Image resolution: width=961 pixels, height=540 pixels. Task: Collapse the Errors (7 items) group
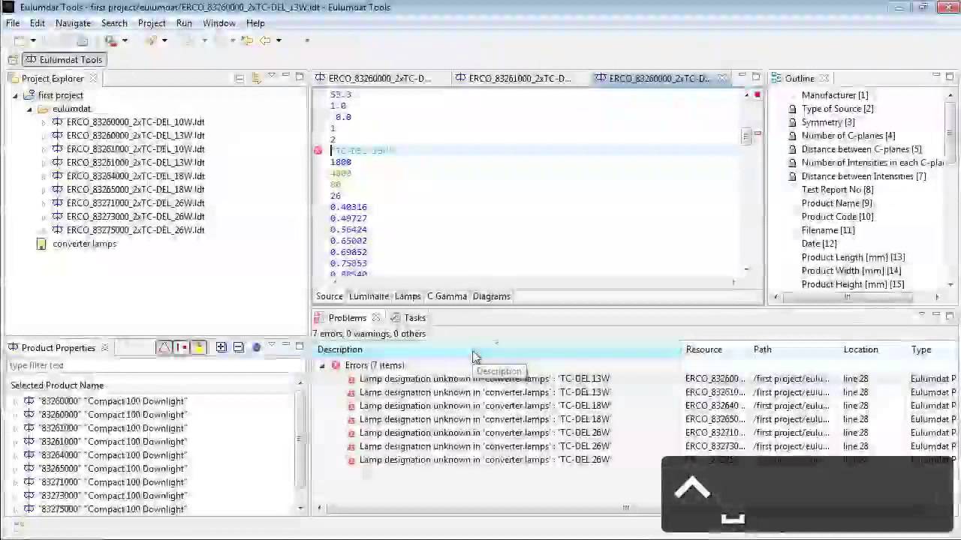[x=323, y=366]
